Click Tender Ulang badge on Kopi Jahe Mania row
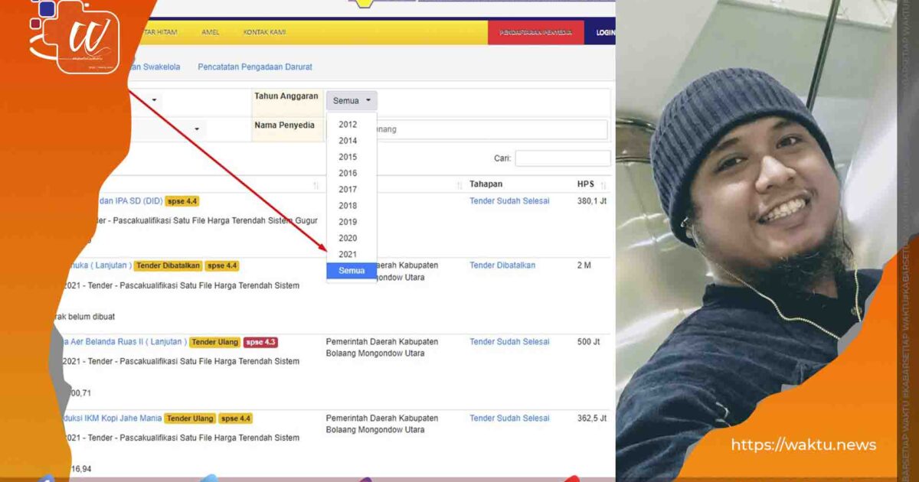The height and width of the screenshot is (482, 919). click(190, 418)
